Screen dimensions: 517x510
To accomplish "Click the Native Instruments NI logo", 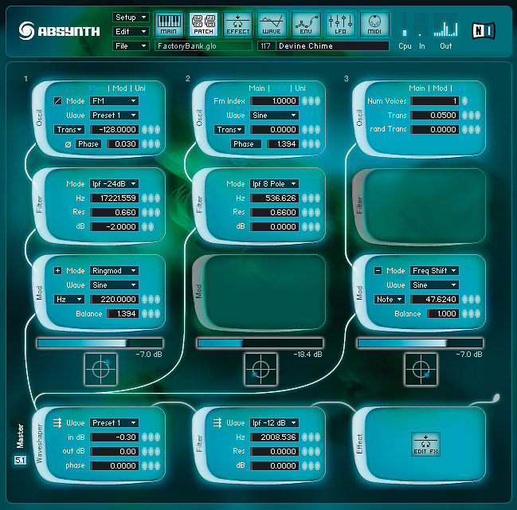I will tap(484, 28).
